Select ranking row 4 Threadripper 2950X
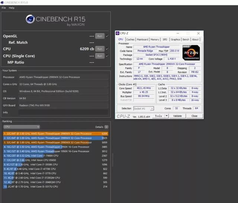The height and width of the screenshot is (203, 238). [55, 147]
